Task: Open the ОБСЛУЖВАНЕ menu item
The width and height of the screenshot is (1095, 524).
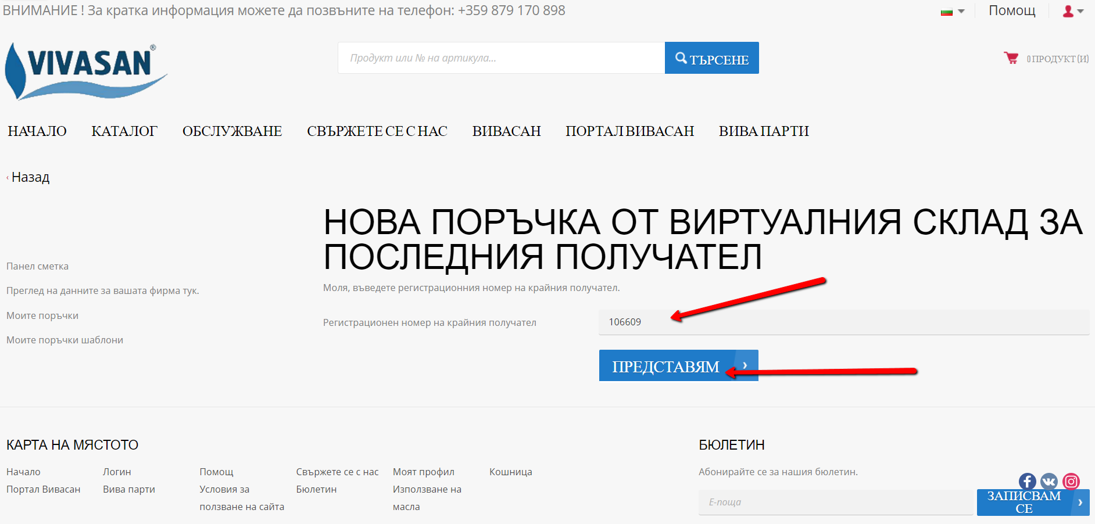Action: click(232, 131)
